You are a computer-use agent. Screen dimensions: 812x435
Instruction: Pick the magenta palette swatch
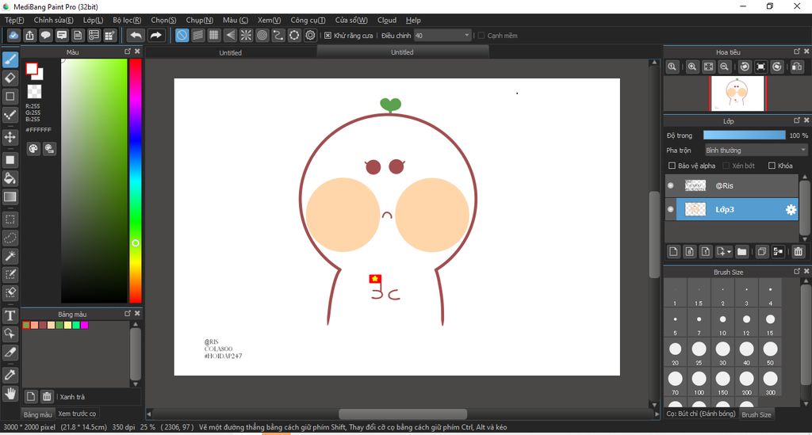[x=84, y=325]
